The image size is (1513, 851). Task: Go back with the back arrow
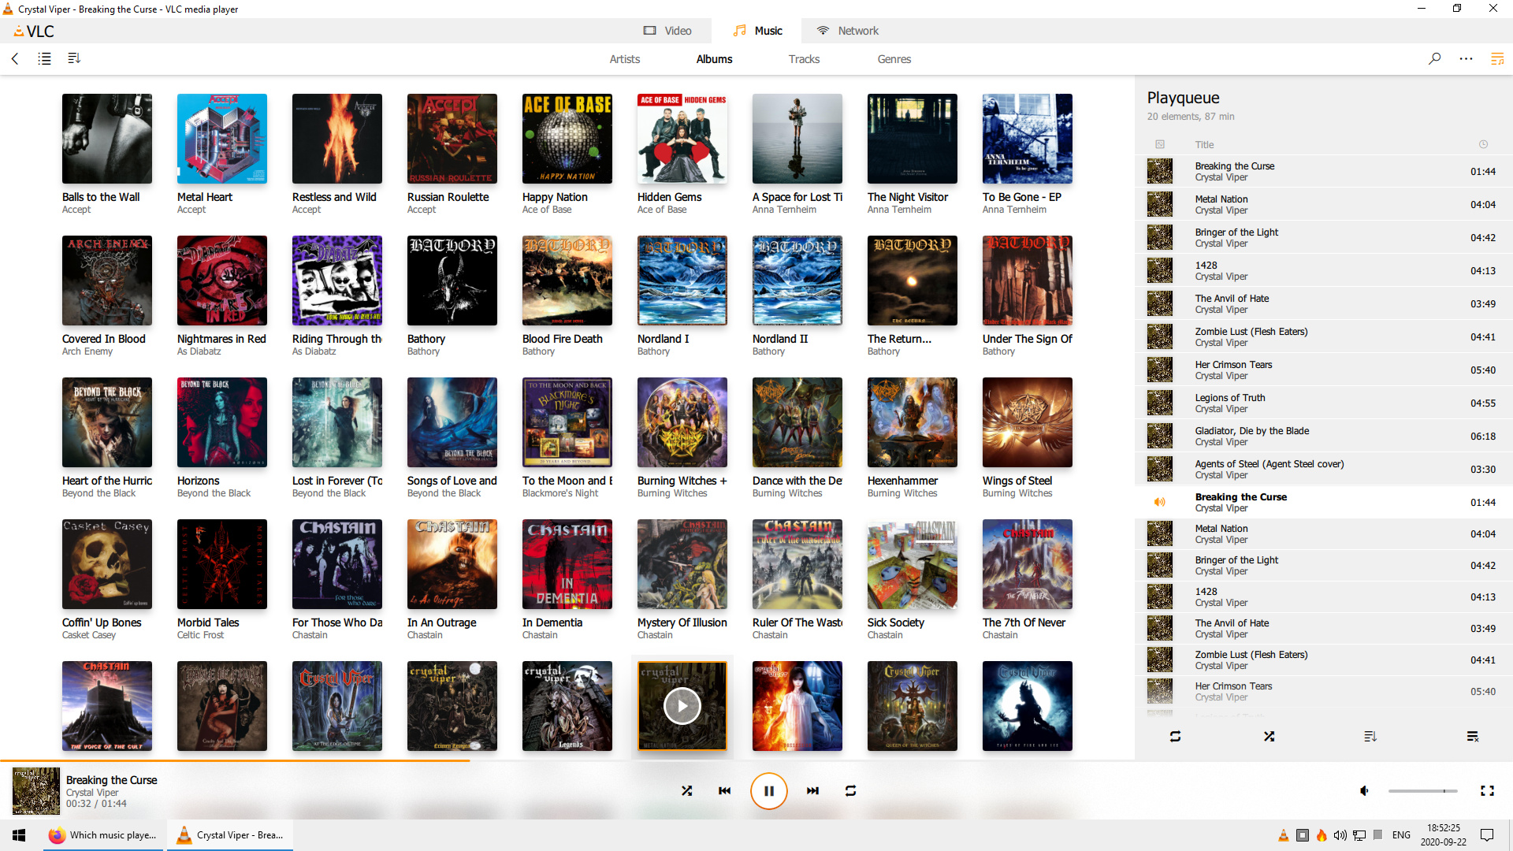15,58
